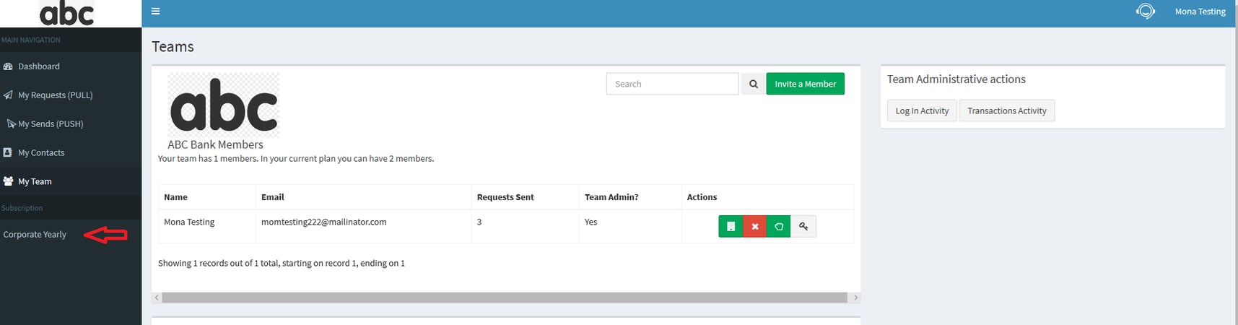
Task: Click the horizontal scrollbar below the table
Action: (505, 298)
